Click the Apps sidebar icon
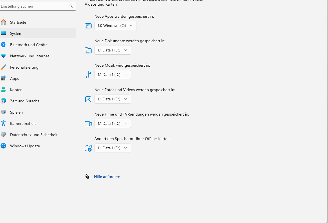328x223 pixels. pyautogui.click(x=3, y=78)
